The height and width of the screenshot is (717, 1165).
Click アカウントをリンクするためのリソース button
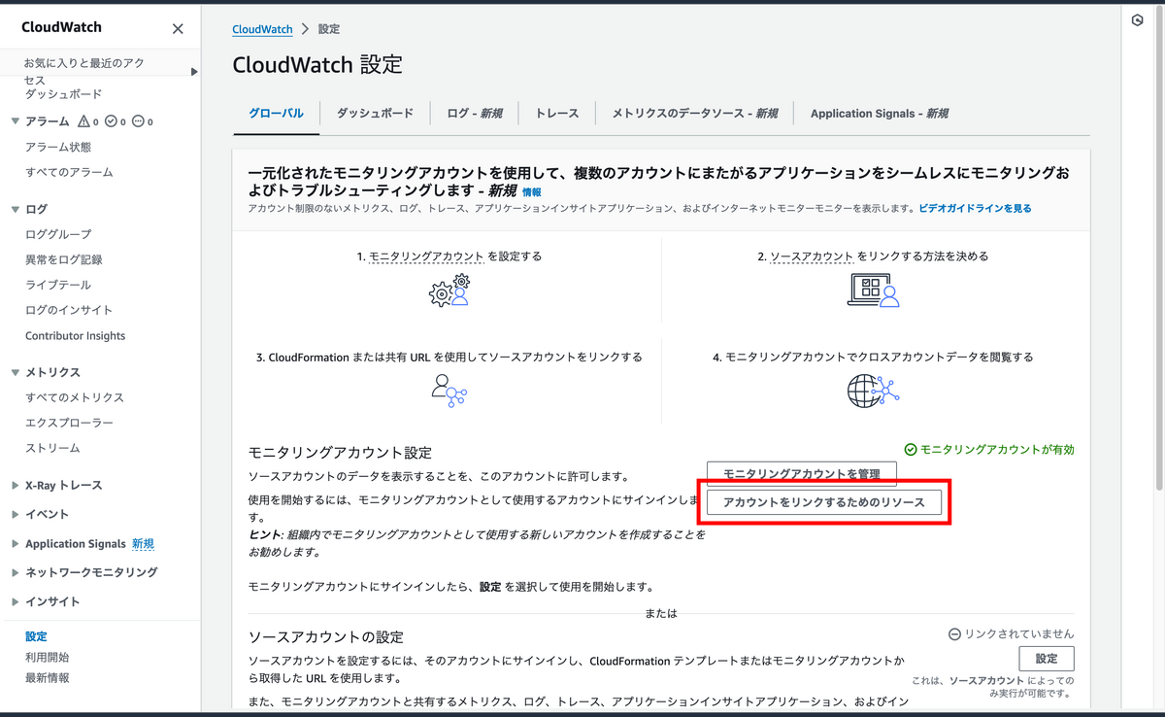pos(824,501)
